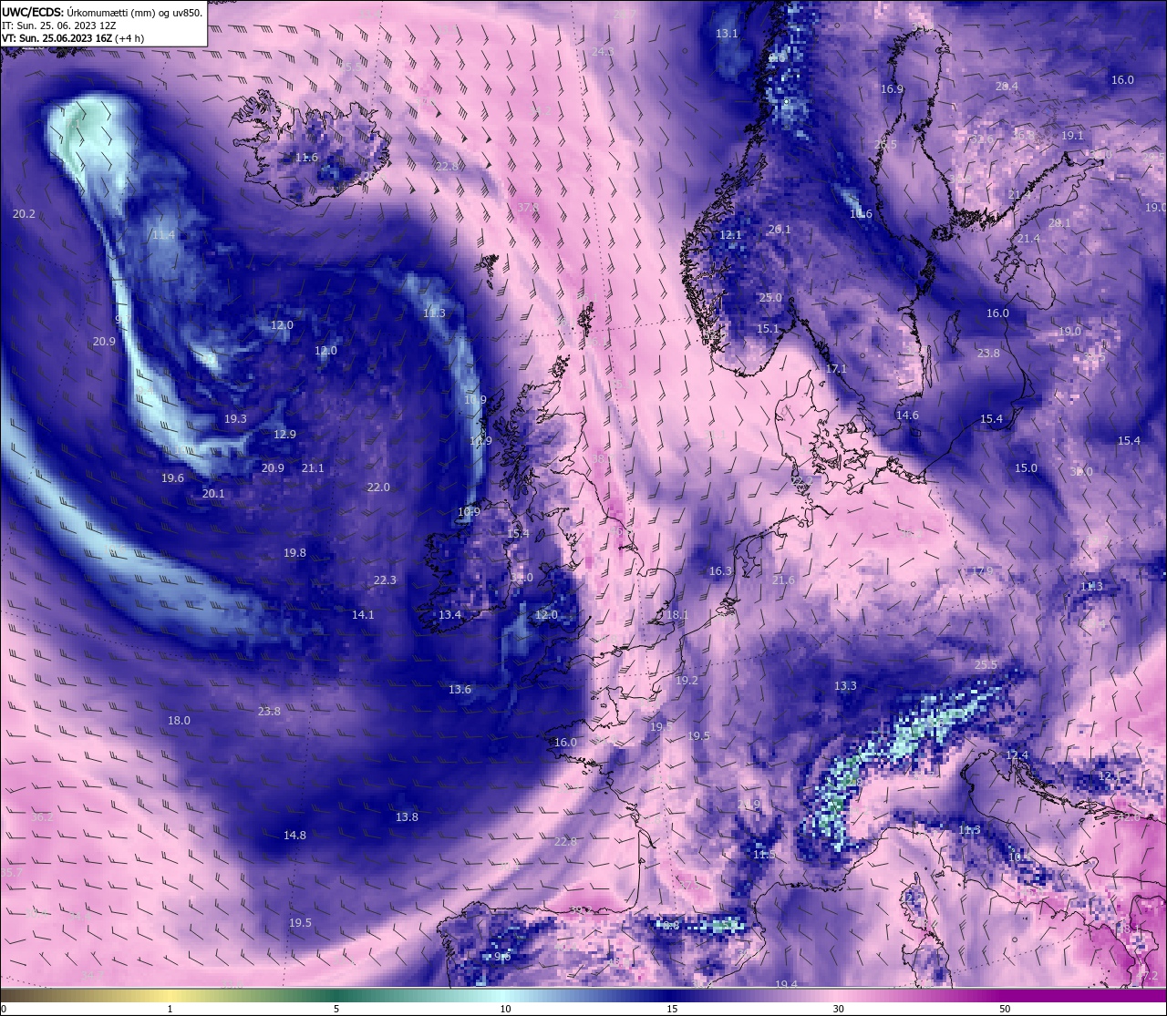This screenshot has height=1016, width=1167.
Task: Click the colour scale tick labelled 5
Action: pos(336,1009)
